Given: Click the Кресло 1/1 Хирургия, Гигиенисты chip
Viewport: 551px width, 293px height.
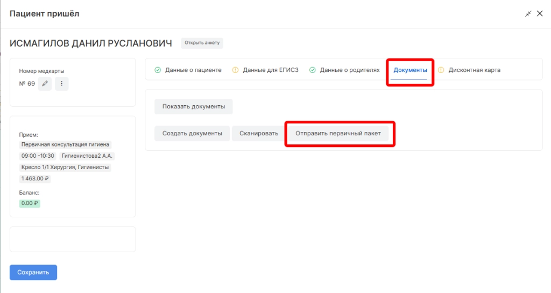Looking at the screenshot, I should 65,167.
